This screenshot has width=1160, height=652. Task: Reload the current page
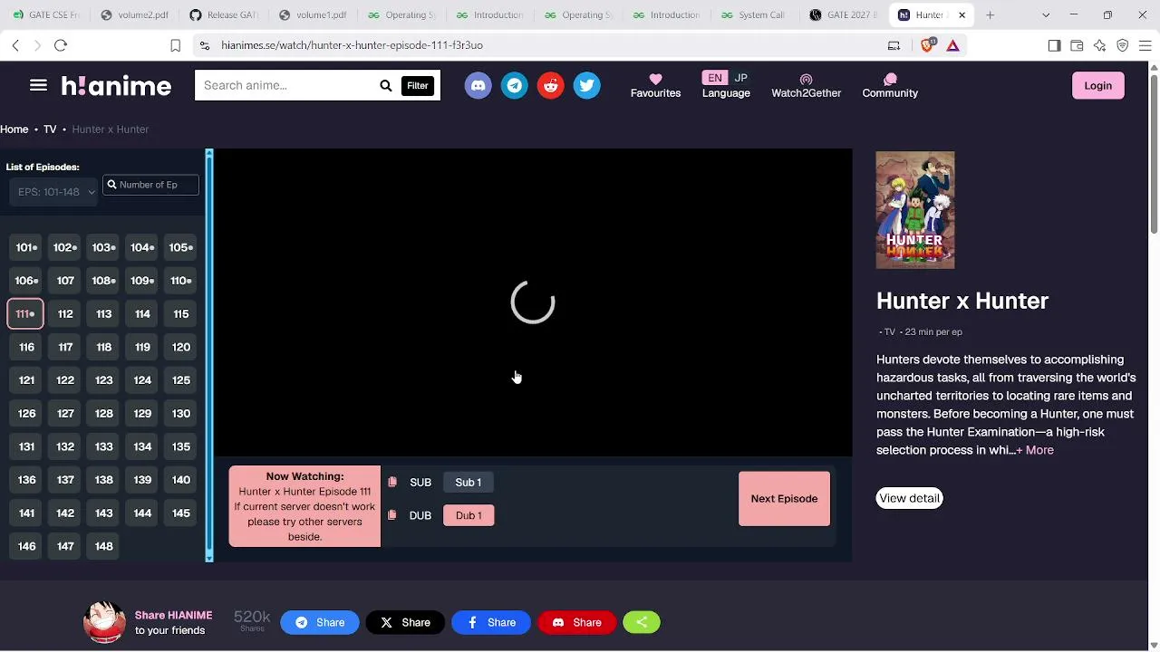pyautogui.click(x=61, y=45)
